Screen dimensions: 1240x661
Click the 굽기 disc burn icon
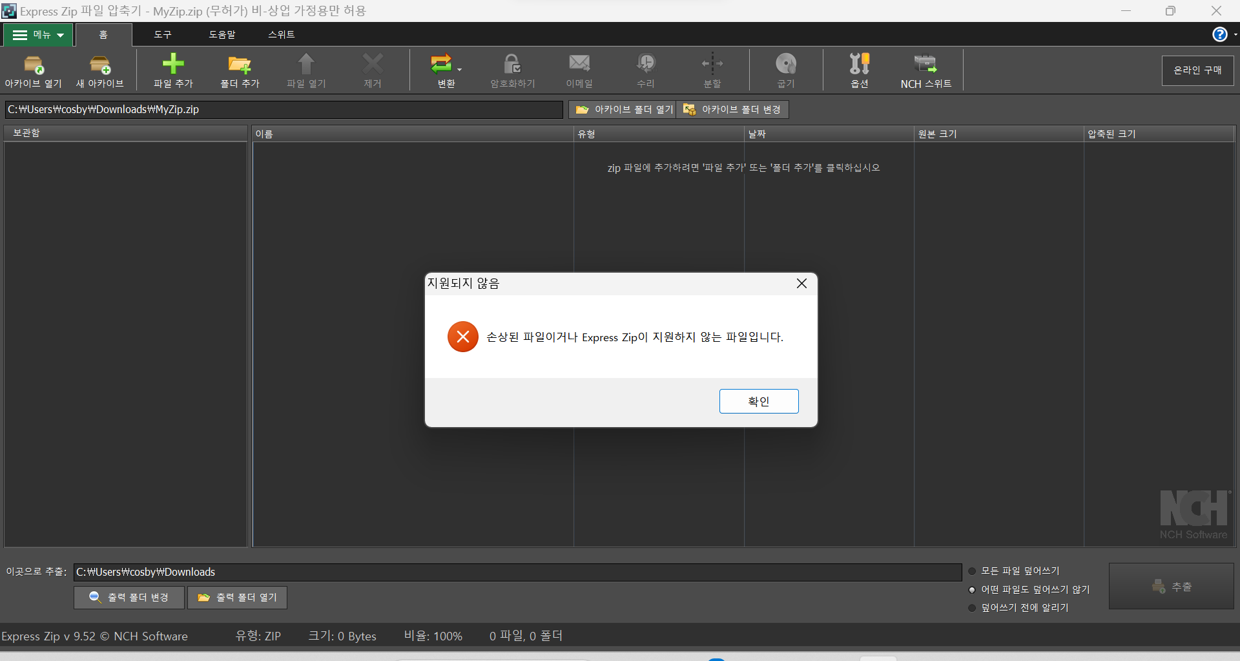click(786, 63)
